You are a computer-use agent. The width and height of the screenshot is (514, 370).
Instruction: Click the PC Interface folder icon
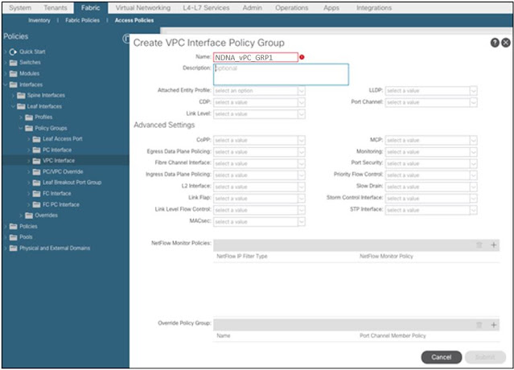pyautogui.click(x=36, y=150)
